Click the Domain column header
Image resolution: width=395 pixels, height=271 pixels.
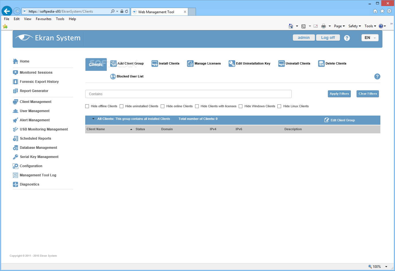167,129
